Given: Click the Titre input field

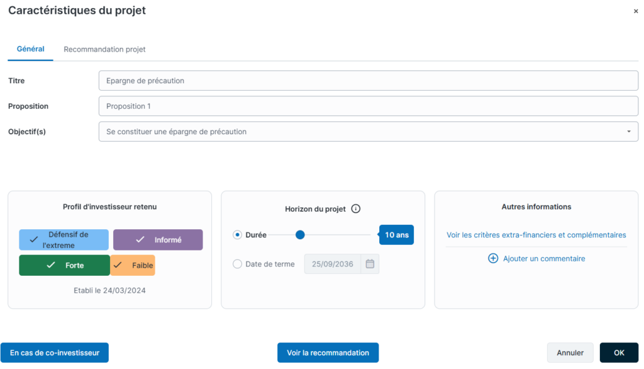Looking at the screenshot, I should (x=369, y=81).
